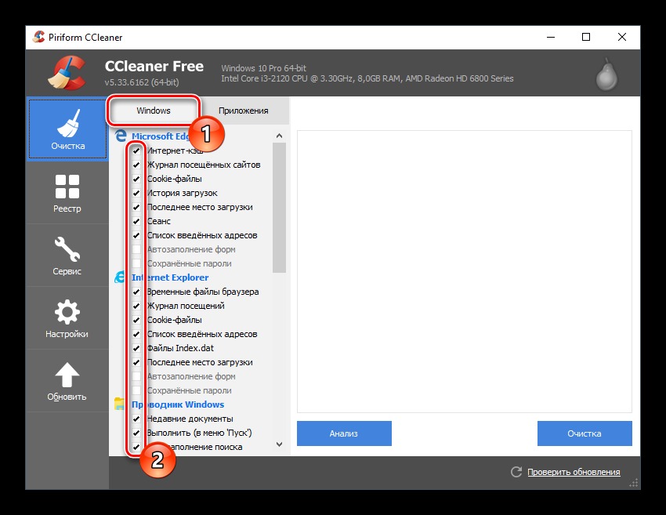Enable Internet Explorer Сохранённые пароли checkbox

pos(136,390)
